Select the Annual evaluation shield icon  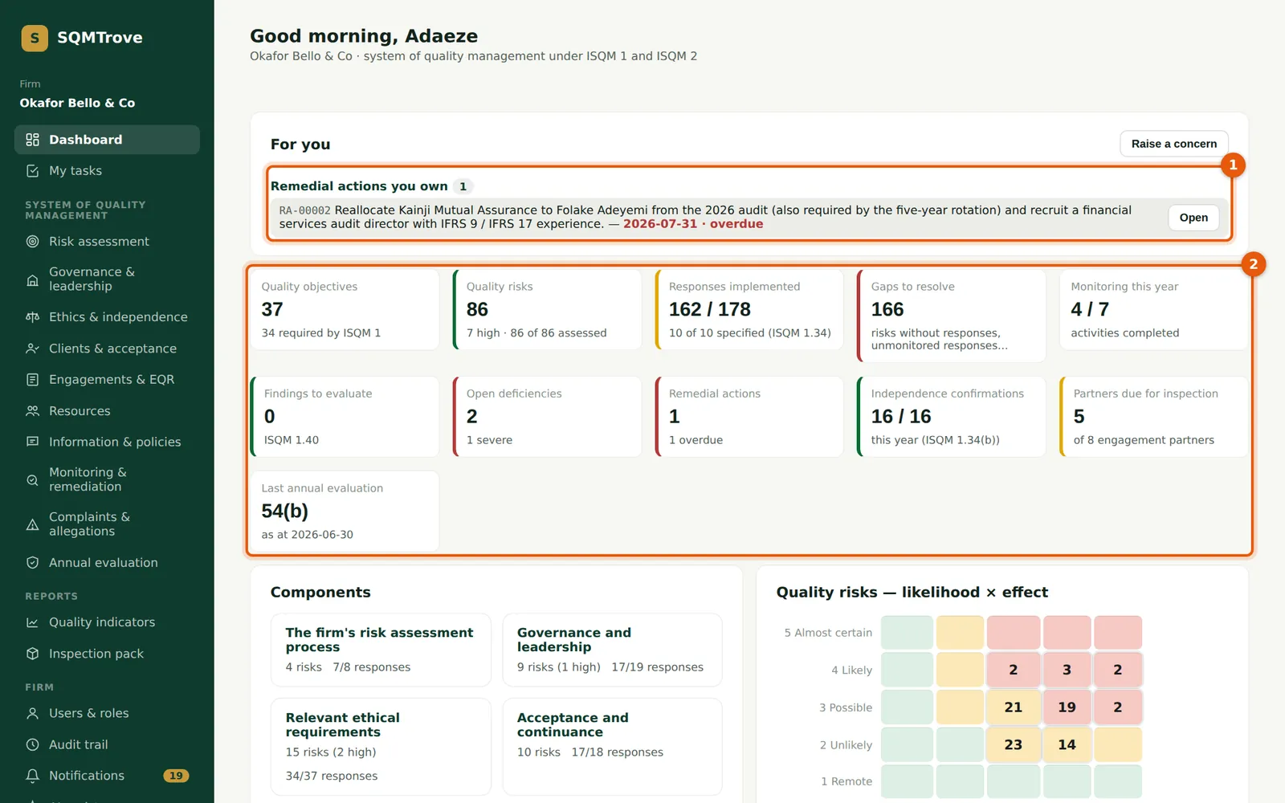coord(32,563)
